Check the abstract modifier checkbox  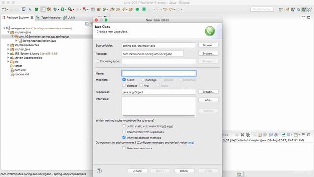pos(124,85)
